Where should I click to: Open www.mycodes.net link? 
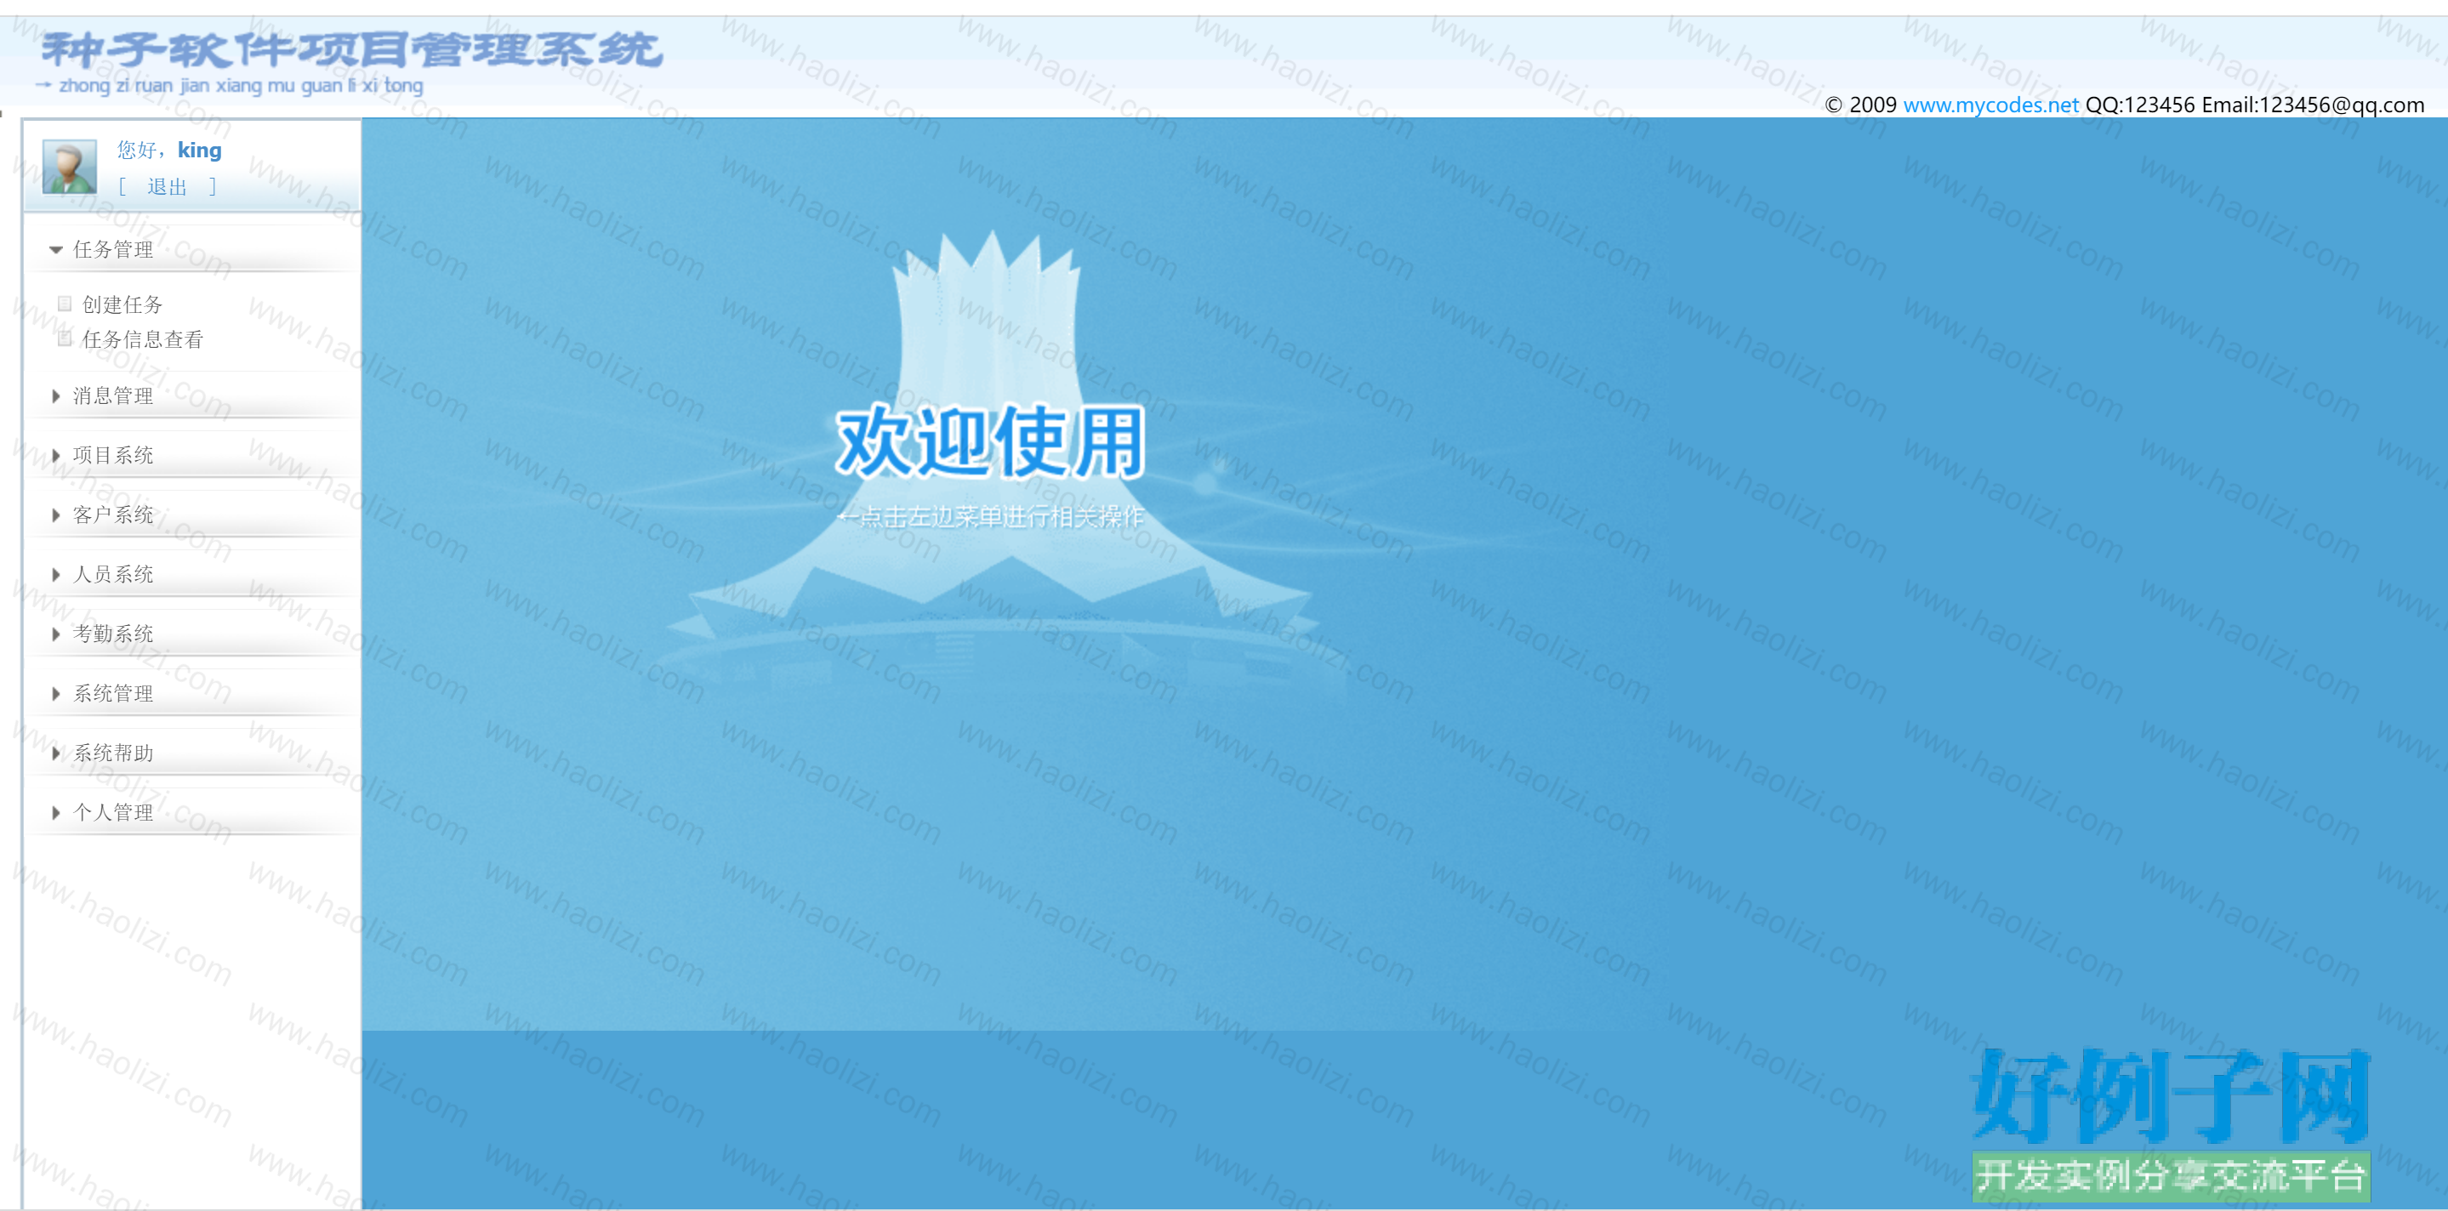click(1991, 105)
